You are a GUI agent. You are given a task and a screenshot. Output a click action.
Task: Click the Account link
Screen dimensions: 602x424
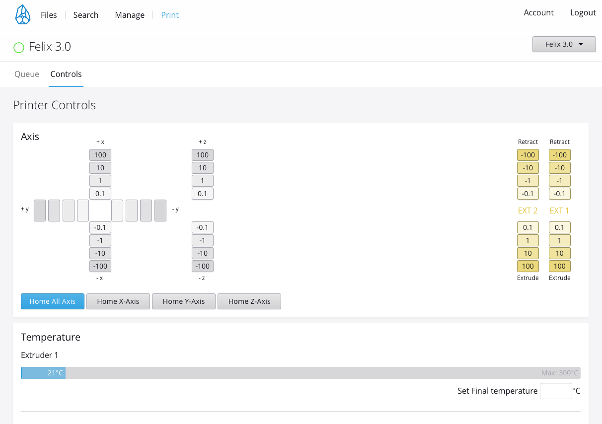click(538, 12)
